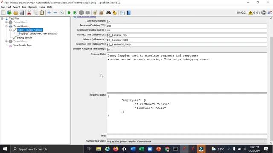Open the Windows Start menu
Viewport: 273px width, 153px height.
tap(5, 149)
